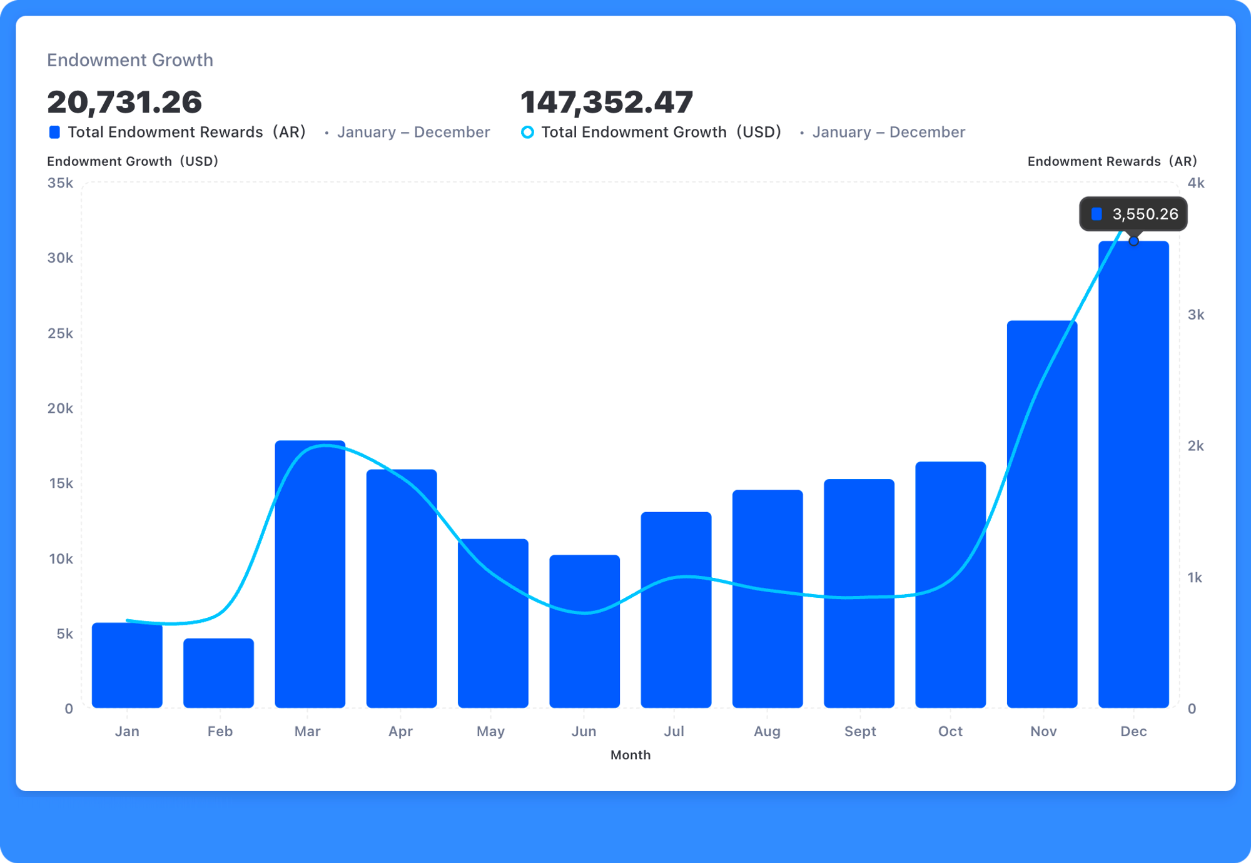Click the 147,352.47 total growth figure
1251x863 pixels.
tap(607, 102)
